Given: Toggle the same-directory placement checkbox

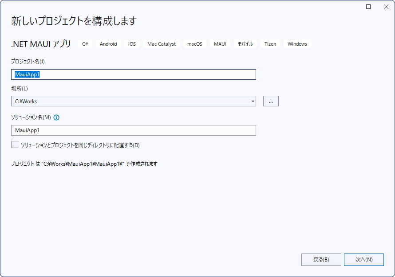Looking at the screenshot, I should [15, 144].
